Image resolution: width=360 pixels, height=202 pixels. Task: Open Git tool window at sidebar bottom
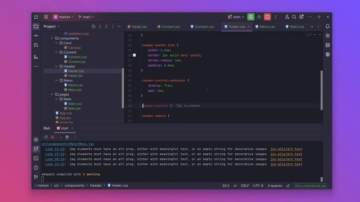(x=36, y=177)
